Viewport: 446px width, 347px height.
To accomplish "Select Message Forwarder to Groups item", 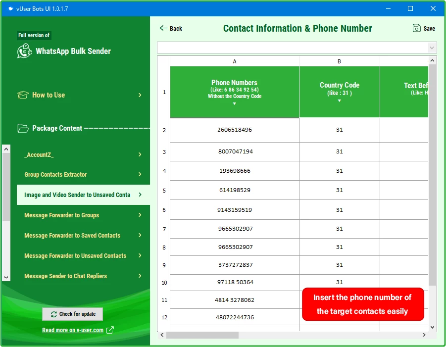I will point(83,215).
